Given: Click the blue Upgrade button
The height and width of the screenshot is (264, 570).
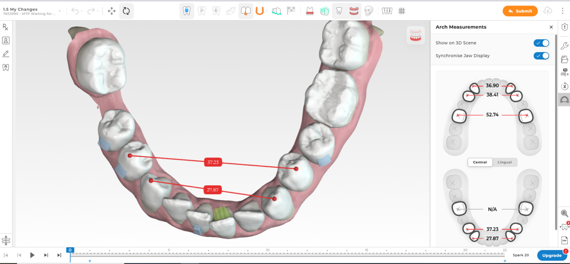Looking at the screenshot, I should (x=551, y=255).
